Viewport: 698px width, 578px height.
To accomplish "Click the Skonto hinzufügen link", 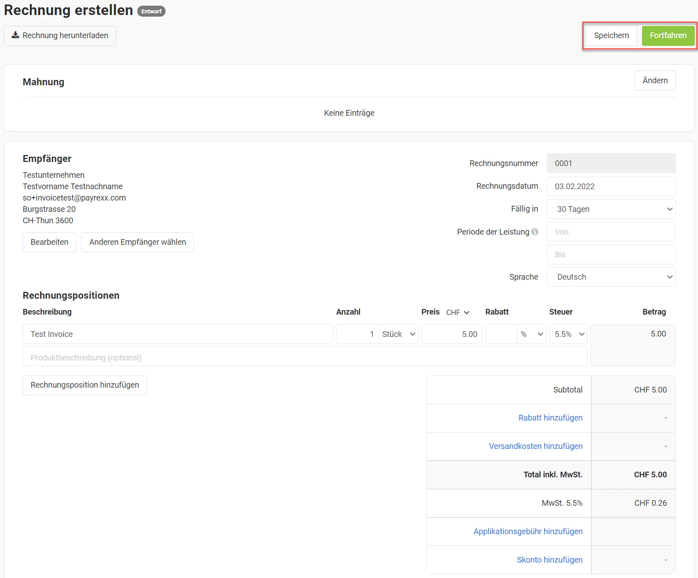I will (549, 560).
